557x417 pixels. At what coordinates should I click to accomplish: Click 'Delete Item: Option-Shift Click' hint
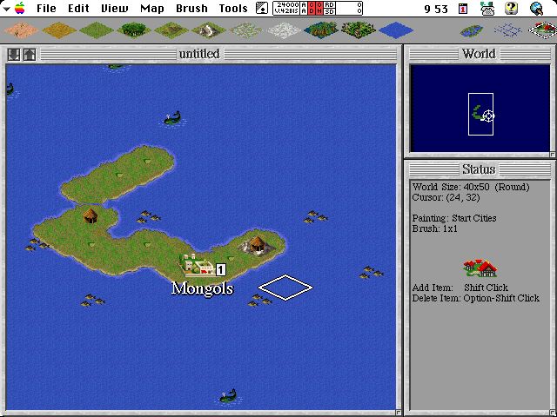tap(476, 298)
